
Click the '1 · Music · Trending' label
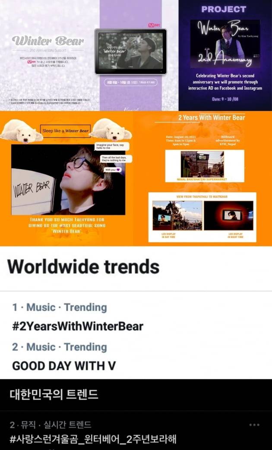60,307
